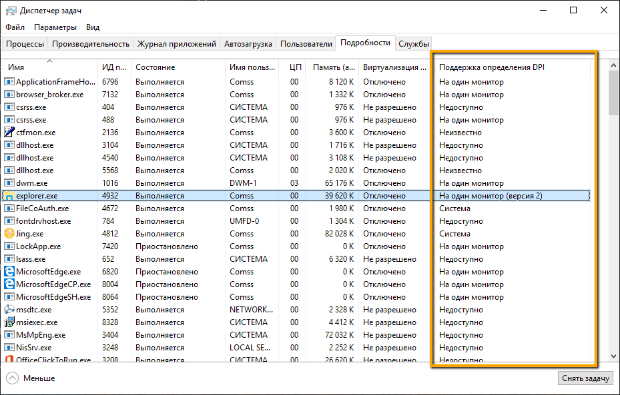Select PID cell 6796
The height and width of the screenshot is (395, 620).
tap(110, 82)
